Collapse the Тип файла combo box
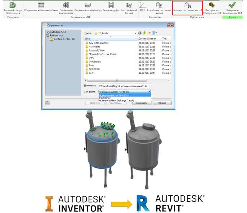The height and width of the screenshot is (213, 247). [x=149, y=92]
